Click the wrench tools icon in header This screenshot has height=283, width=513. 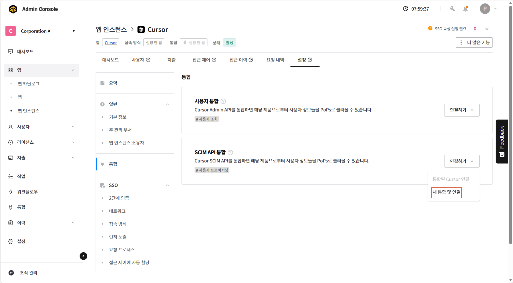click(452, 9)
